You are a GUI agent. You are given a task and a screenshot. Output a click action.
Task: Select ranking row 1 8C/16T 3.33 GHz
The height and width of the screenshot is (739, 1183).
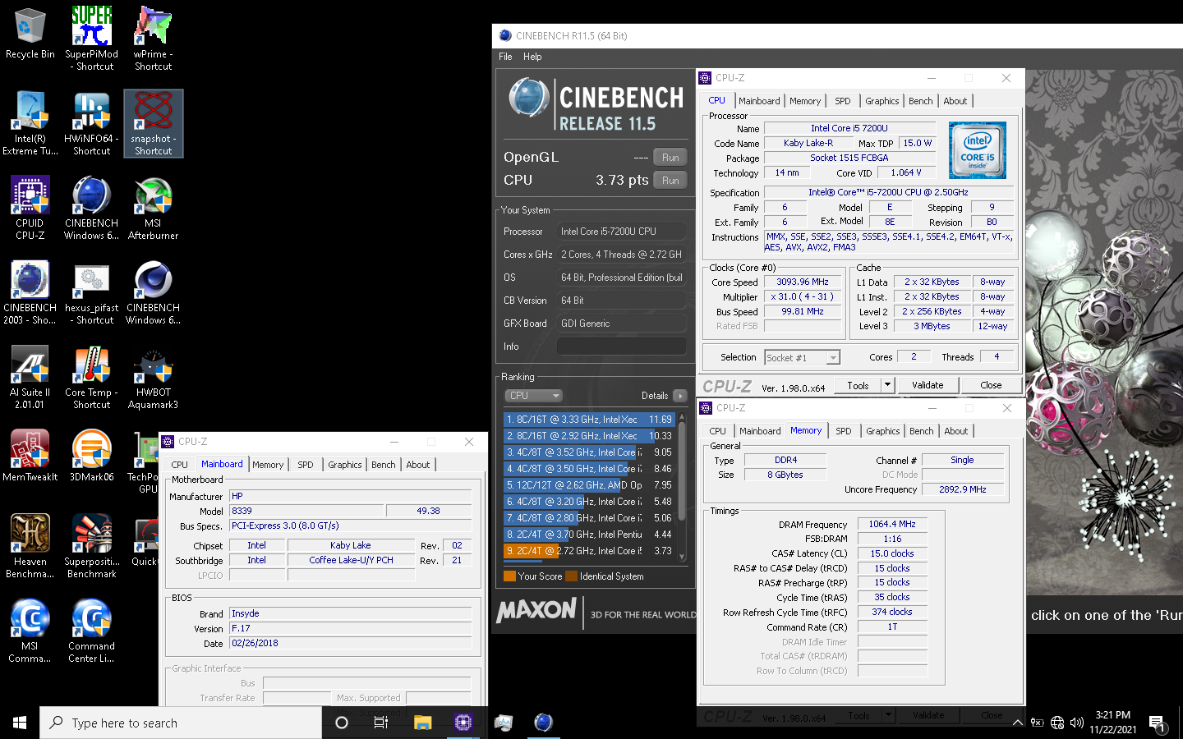coord(589,420)
